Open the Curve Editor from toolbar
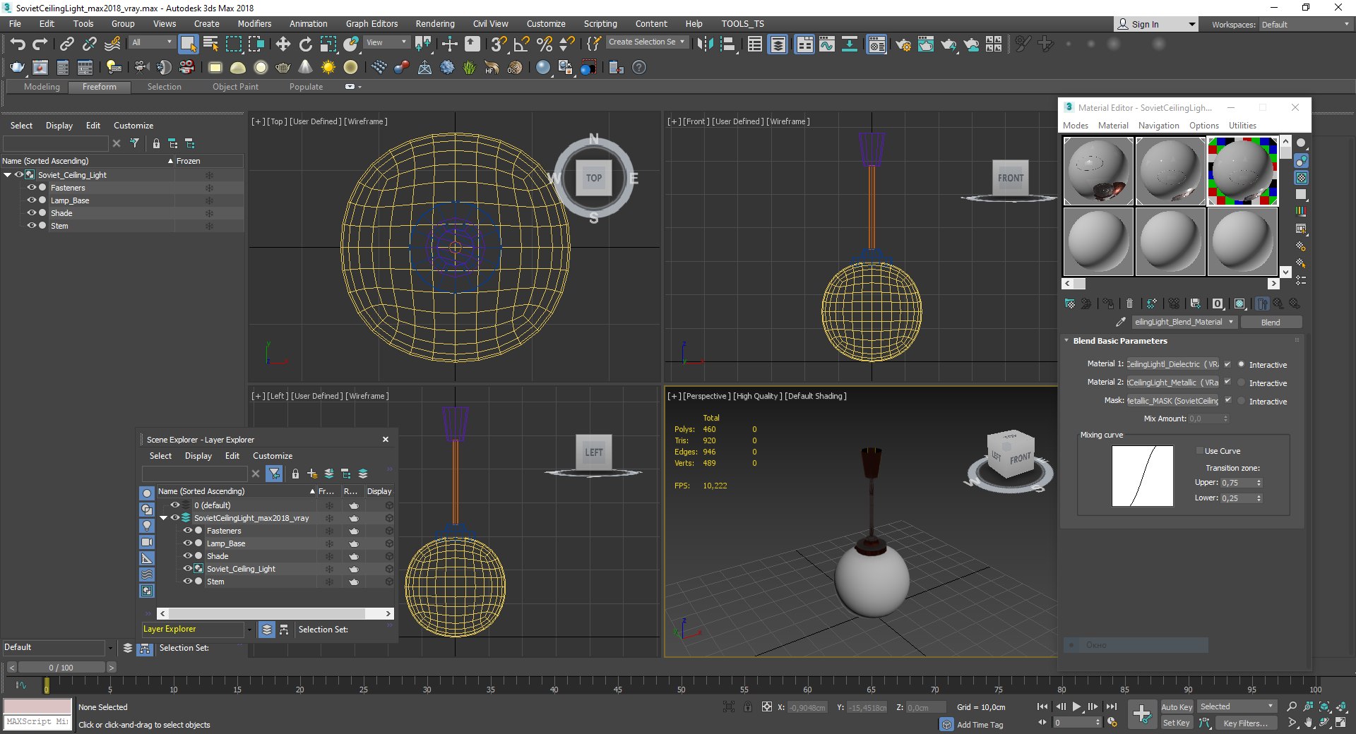 click(827, 44)
